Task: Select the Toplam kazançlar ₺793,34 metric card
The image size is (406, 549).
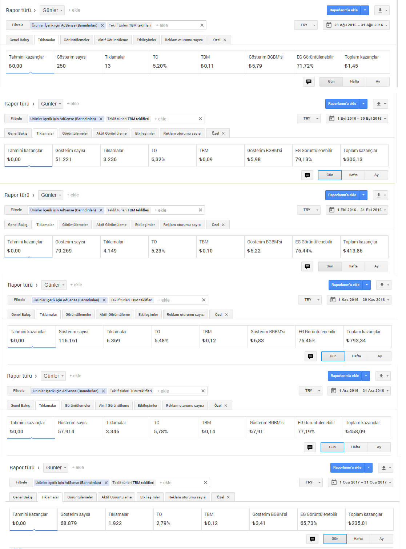Action: 367,337
